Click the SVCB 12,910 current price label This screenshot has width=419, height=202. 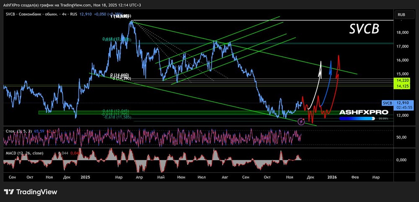398,105
